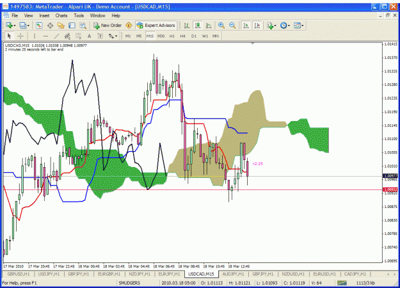The width and height of the screenshot is (400, 288).
Task: Open the Data Window crosshair-target icon
Action: click(51, 25)
